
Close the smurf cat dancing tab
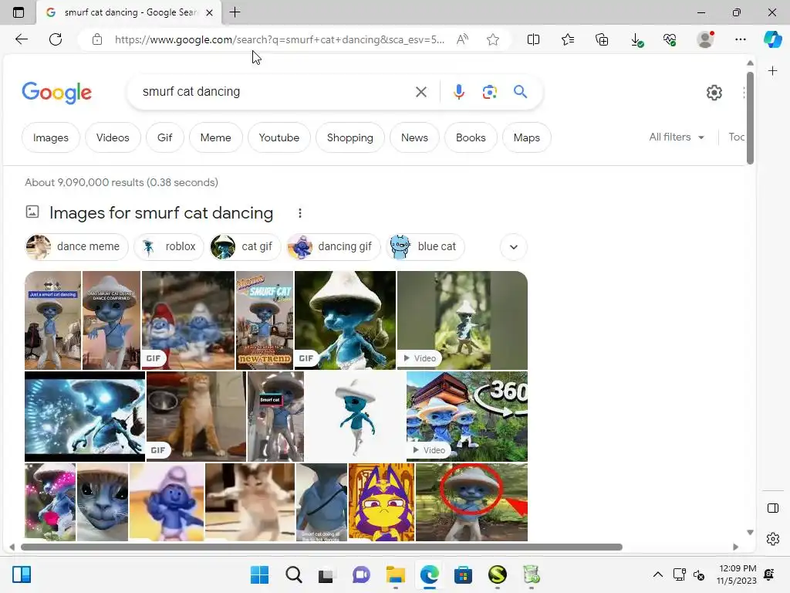coord(210,12)
